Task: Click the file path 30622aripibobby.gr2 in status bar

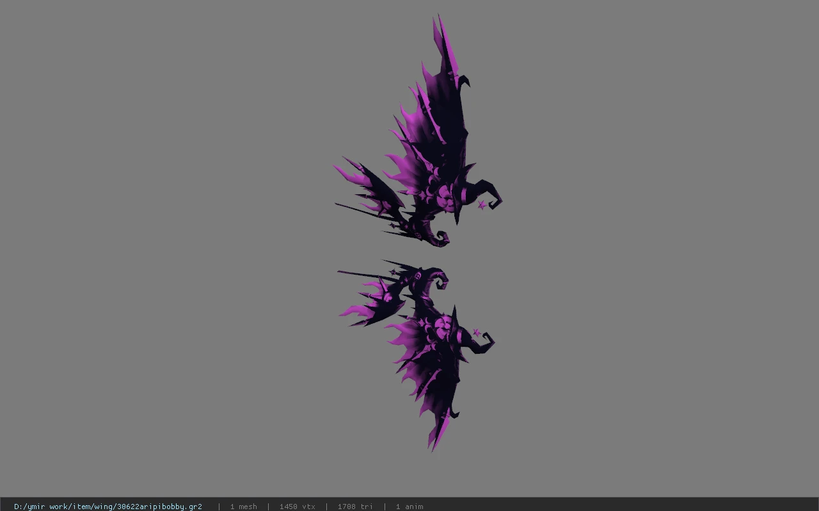Action: coord(108,507)
